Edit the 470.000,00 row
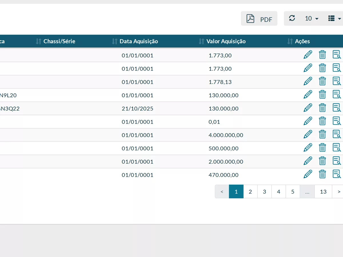 click(x=308, y=174)
